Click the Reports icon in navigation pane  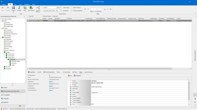tap(2, 102)
